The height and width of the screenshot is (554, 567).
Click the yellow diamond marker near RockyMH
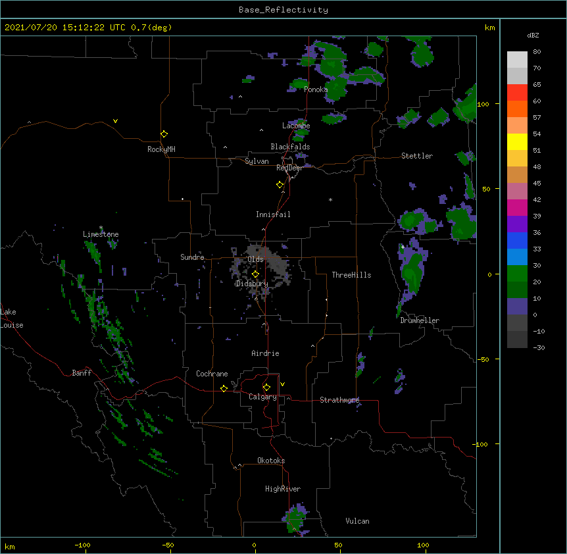point(164,134)
